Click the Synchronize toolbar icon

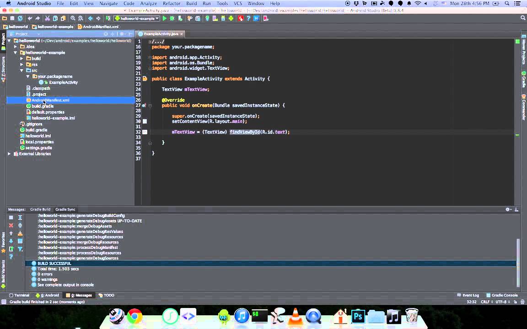20,18
